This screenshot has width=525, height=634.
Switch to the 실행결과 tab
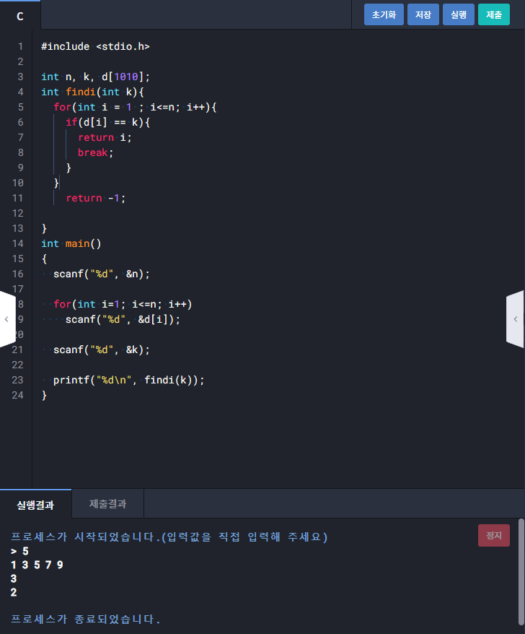35,504
